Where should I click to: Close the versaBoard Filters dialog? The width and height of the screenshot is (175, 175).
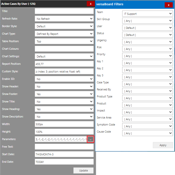coord(168,5)
